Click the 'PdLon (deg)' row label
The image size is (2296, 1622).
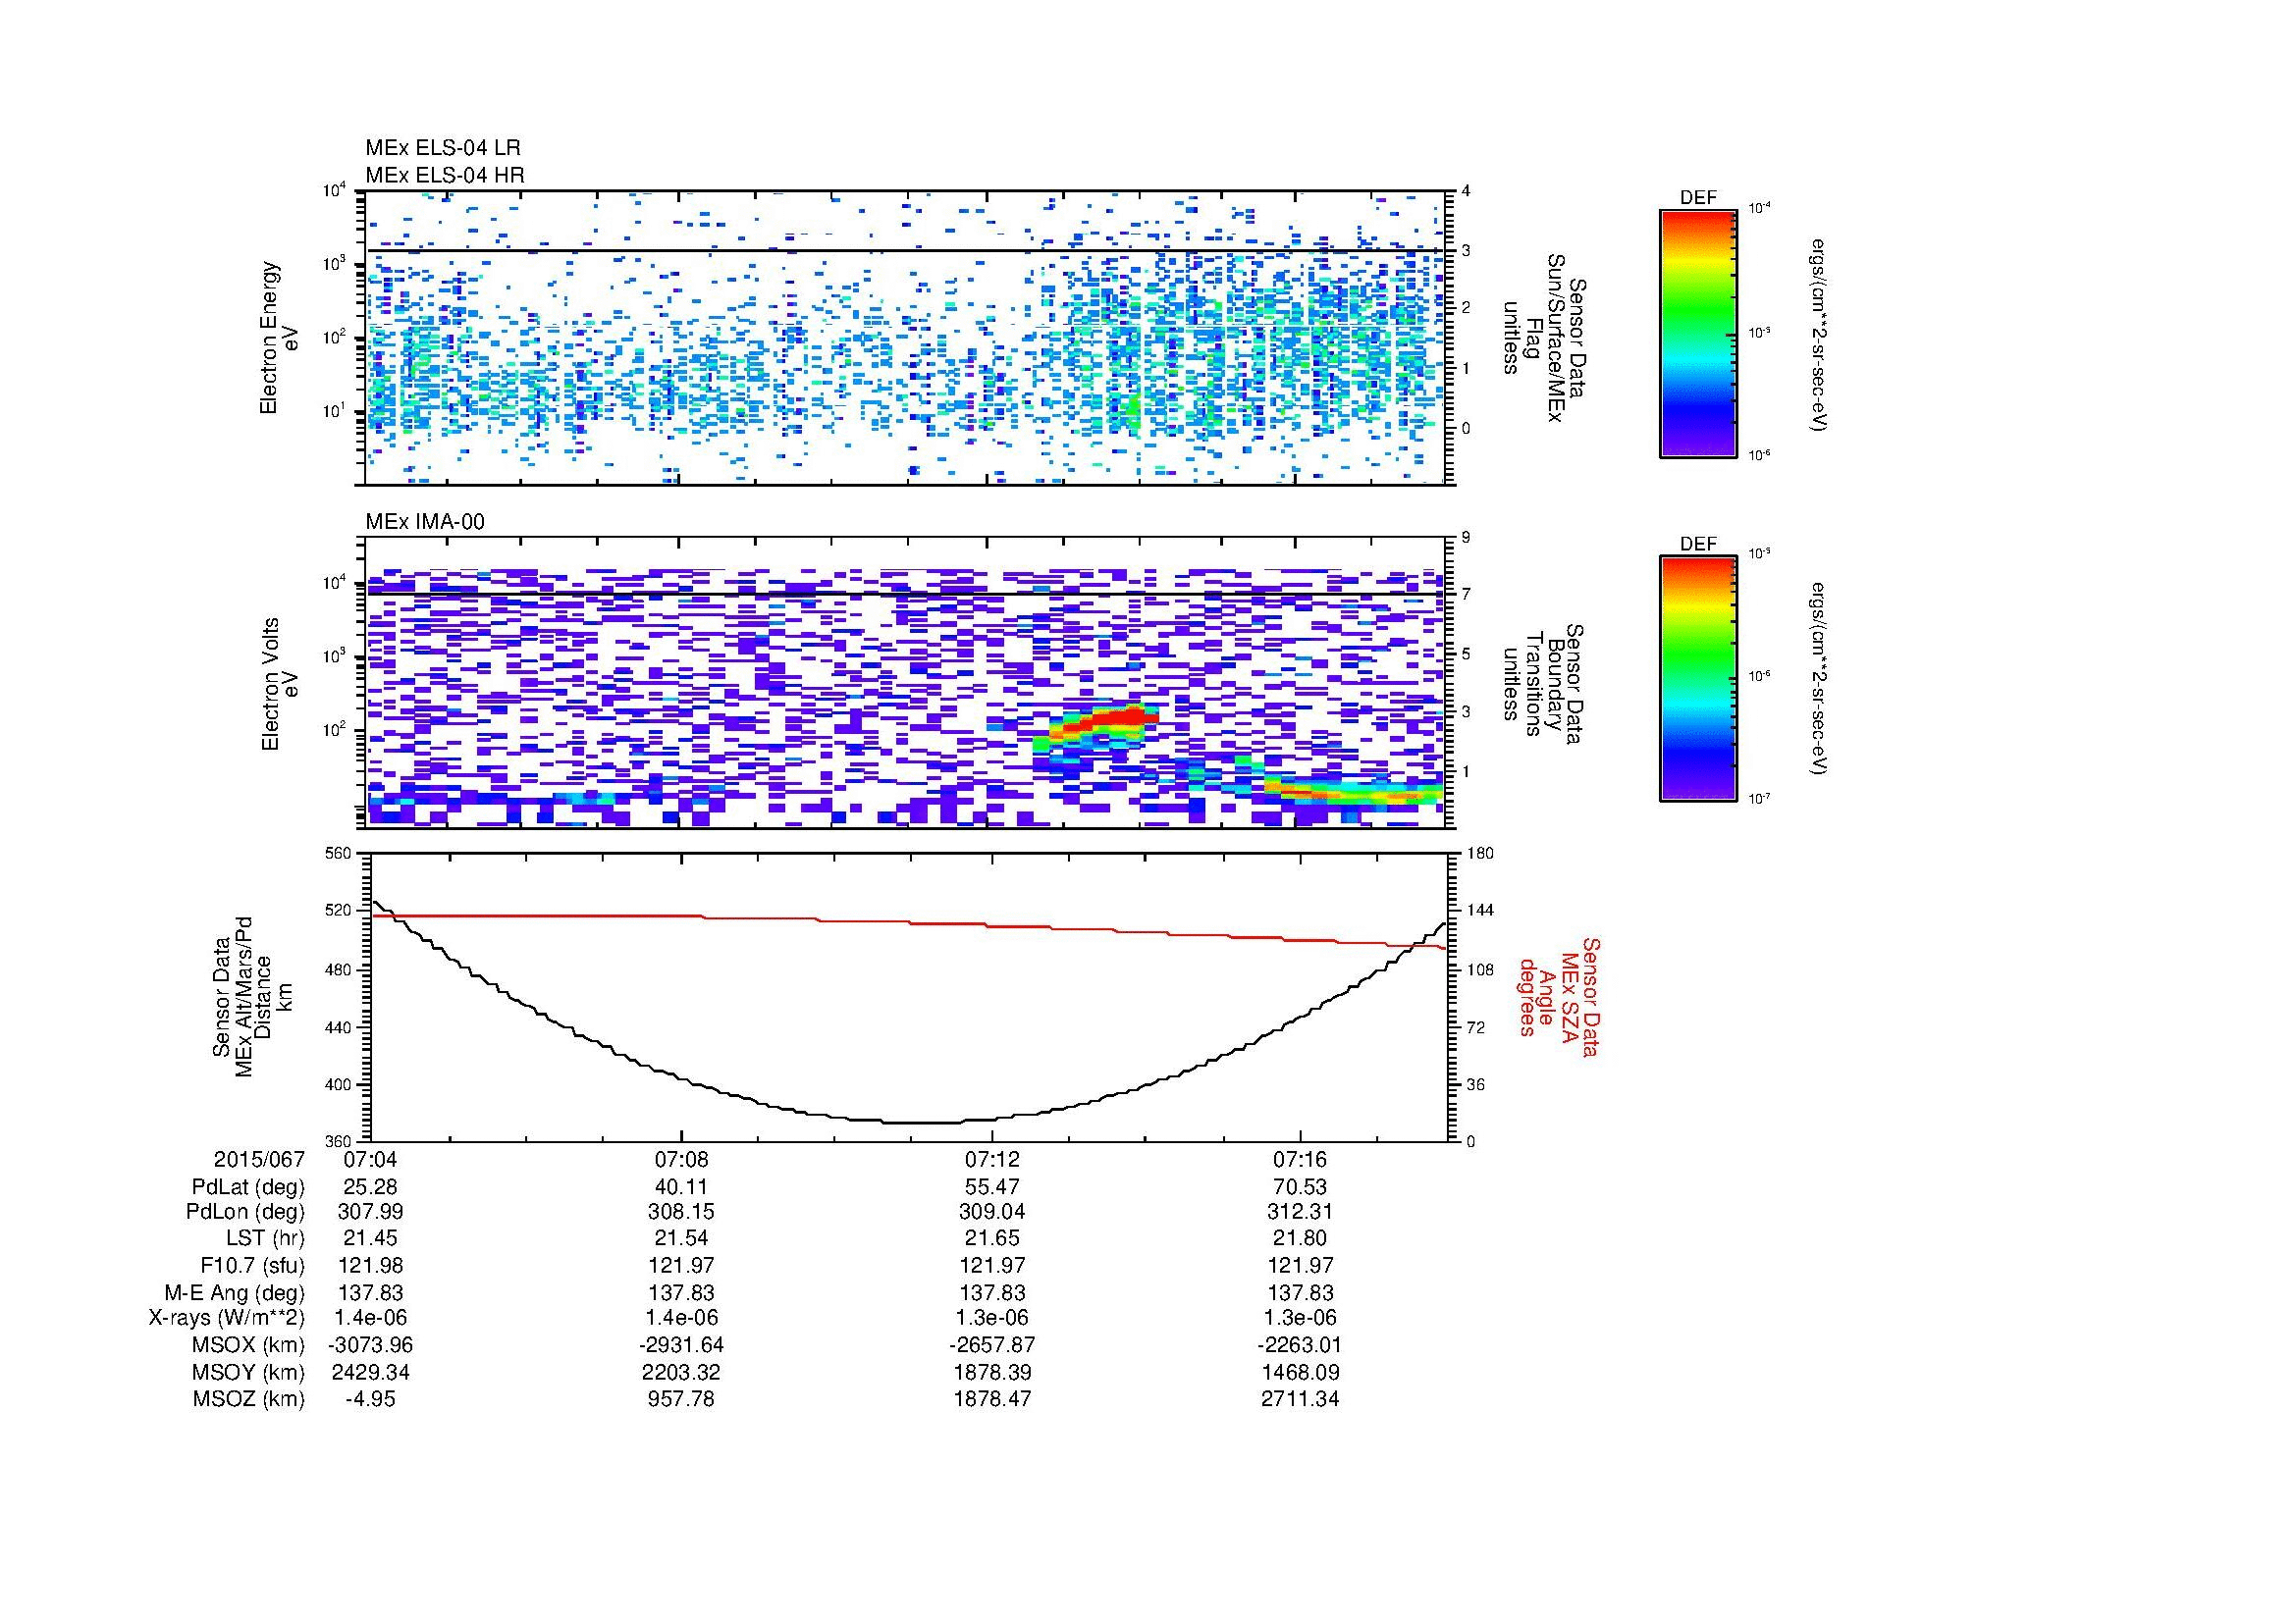(247, 1212)
